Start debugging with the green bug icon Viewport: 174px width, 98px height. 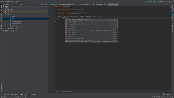(160, 2)
